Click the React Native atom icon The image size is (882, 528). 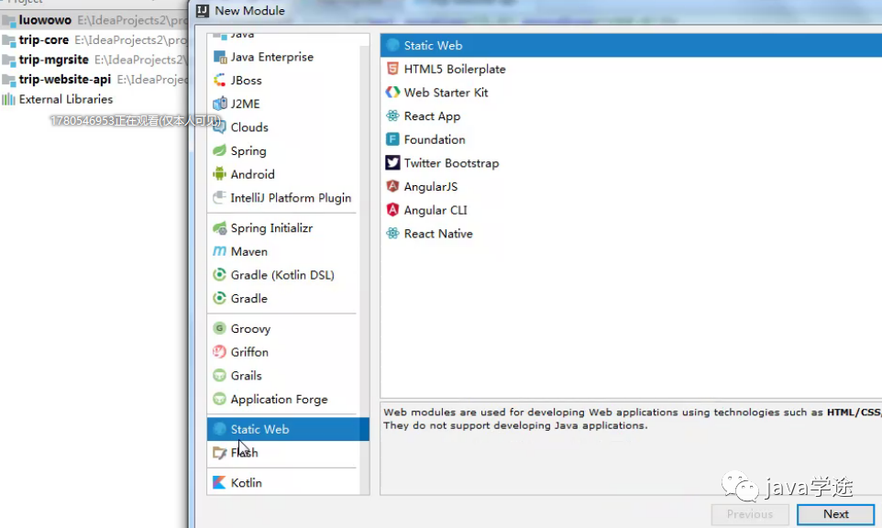pyautogui.click(x=392, y=234)
